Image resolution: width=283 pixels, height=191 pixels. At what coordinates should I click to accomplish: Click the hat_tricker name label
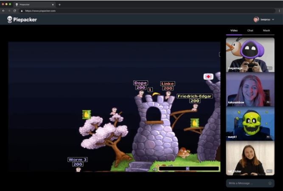(235, 171)
